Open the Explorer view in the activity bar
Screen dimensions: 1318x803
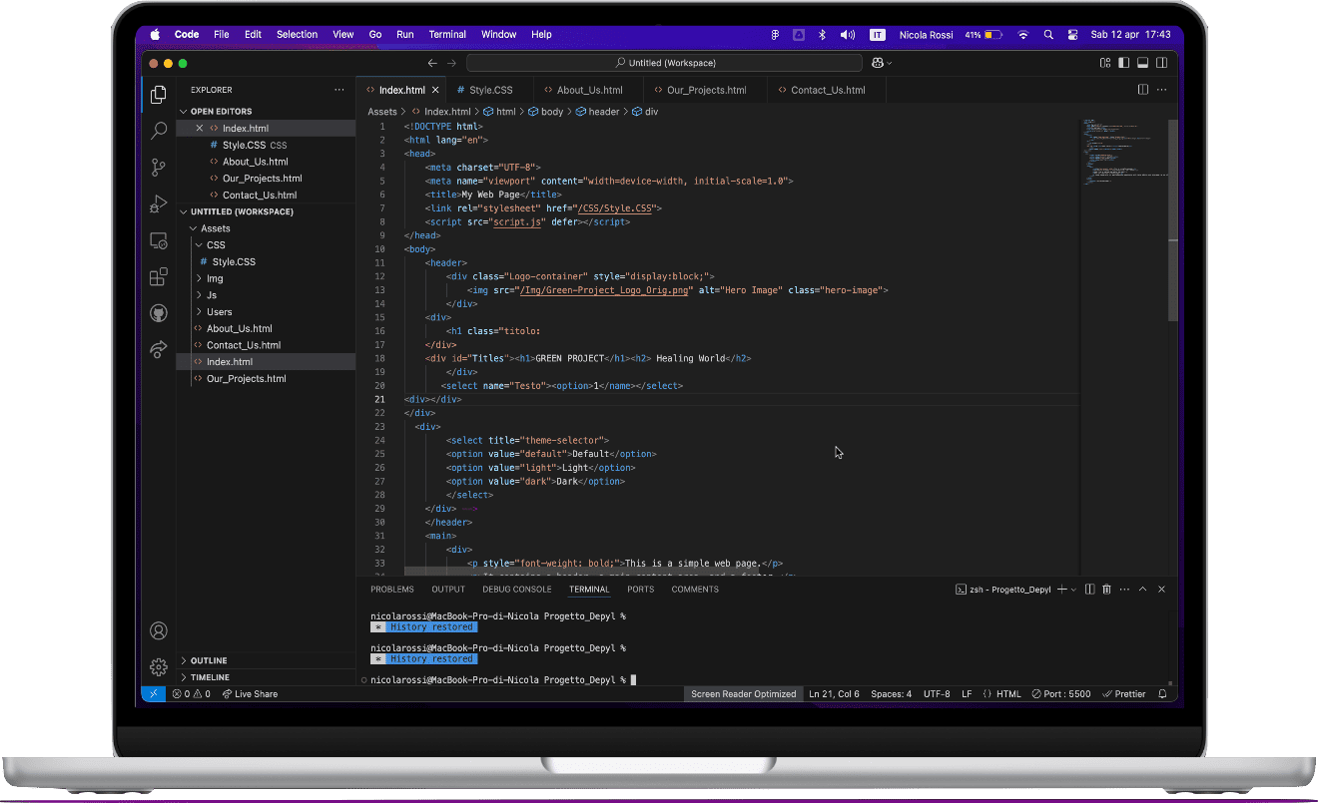[158, 95]
